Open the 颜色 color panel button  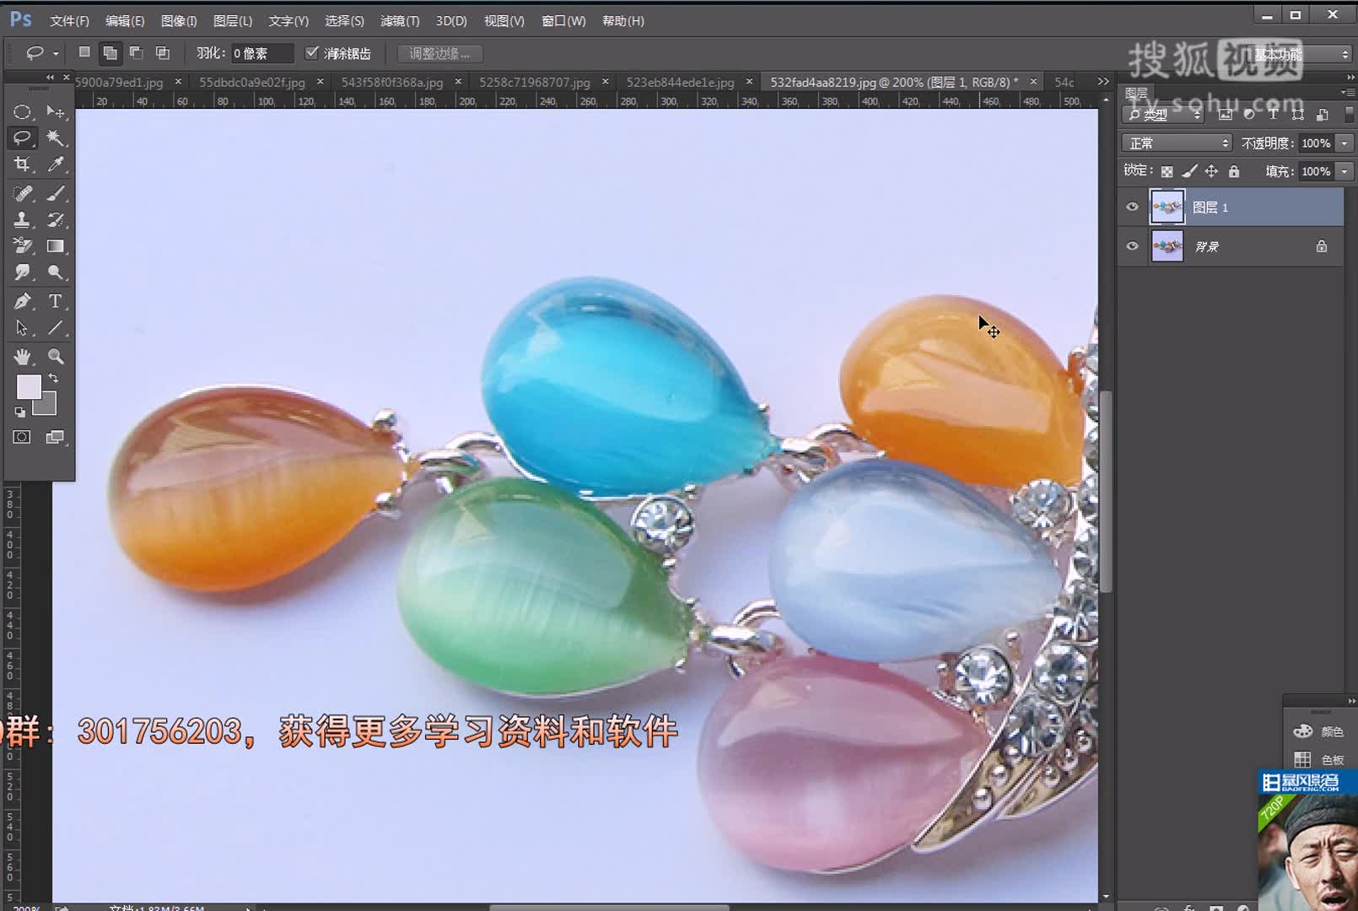point(1319,731)
